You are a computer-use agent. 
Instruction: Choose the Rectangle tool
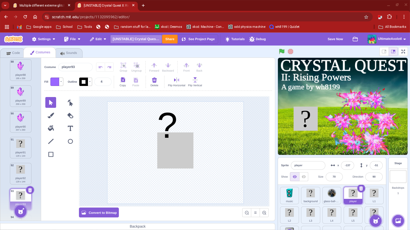tap(51, 154)
